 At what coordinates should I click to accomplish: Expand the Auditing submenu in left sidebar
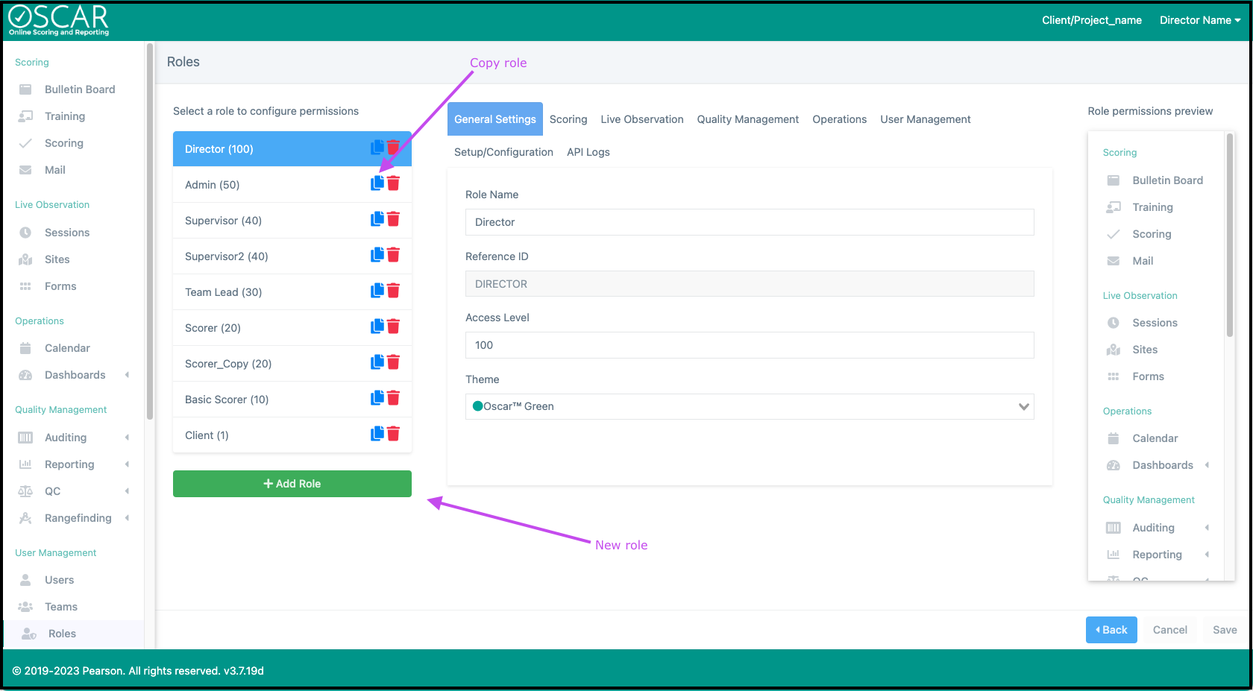[x=127, y=438]
